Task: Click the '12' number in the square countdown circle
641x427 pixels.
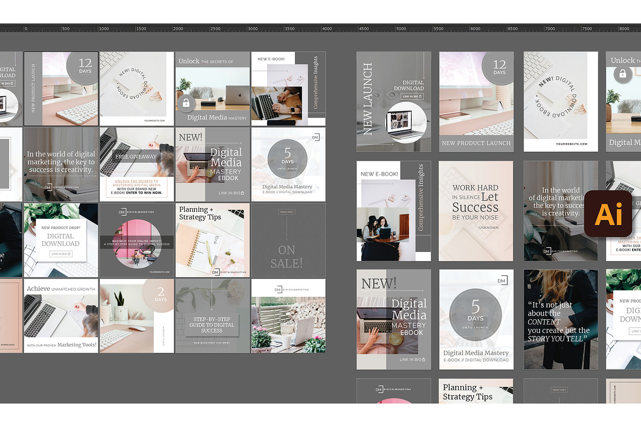Action: pos(85,62)
